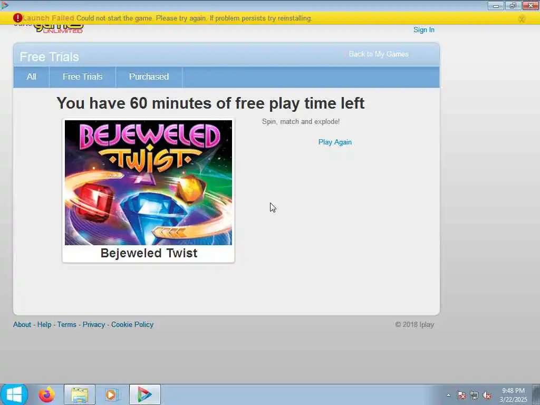Open the Cookie Policy link

132,324
